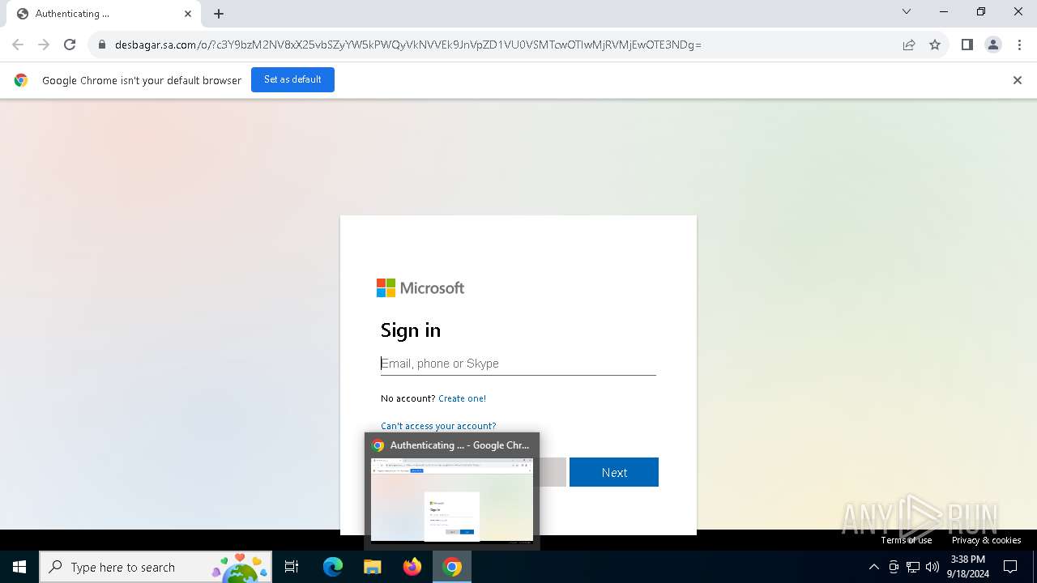
Task: Click the No account? text
Action: [408, 398]
